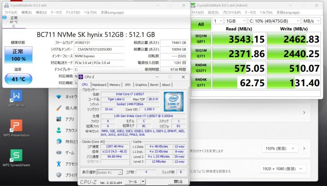Open 機能(U) menu in CrystalDiskInfo
The height and width of the screenshot is (186, 327).
click(41, 12)
